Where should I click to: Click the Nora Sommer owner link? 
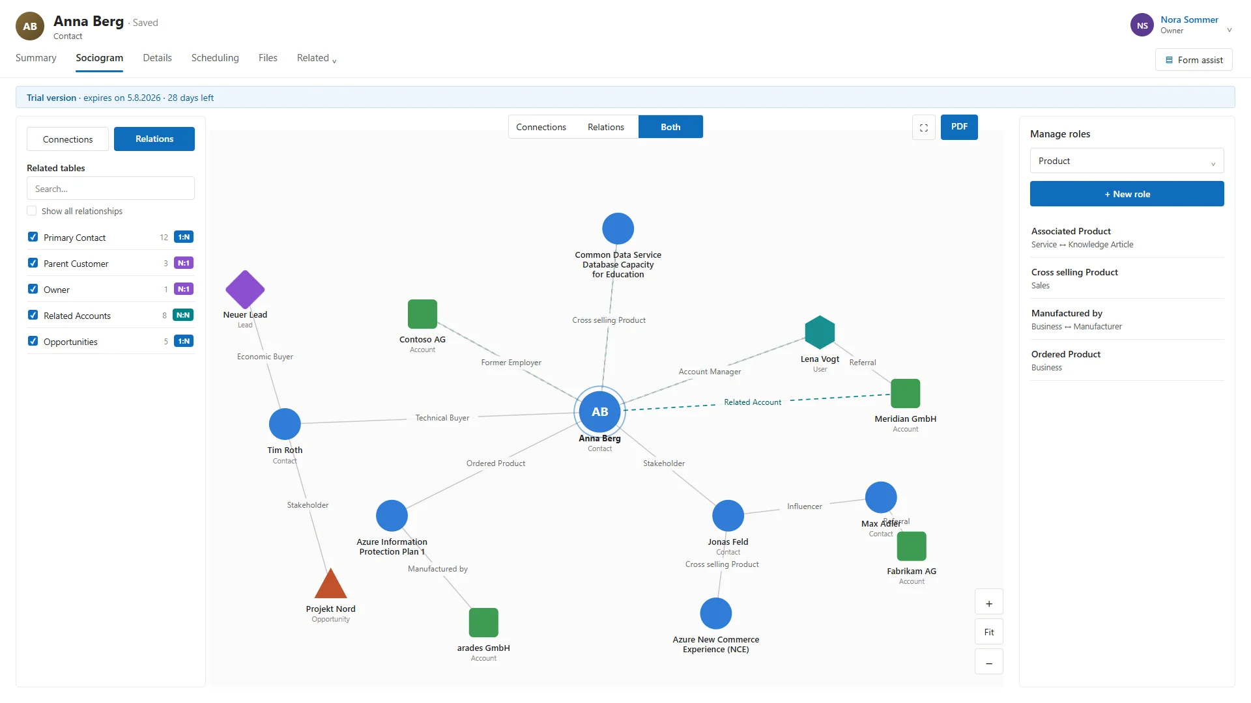[x=1189, y=20]
